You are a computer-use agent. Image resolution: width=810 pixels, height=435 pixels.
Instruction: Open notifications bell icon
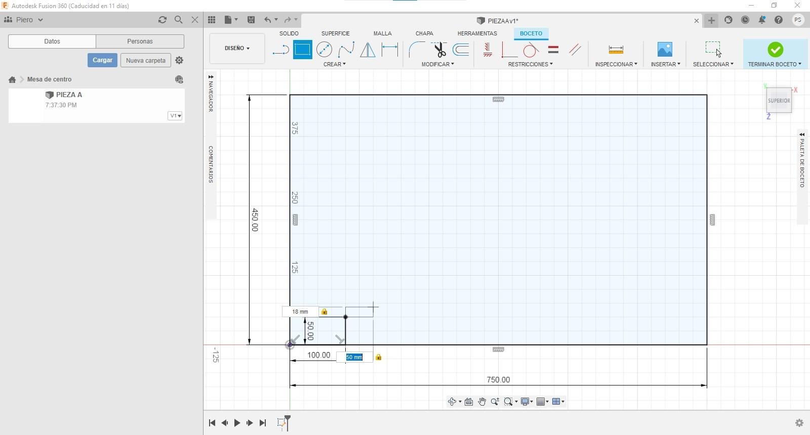(x=762, y=20)
